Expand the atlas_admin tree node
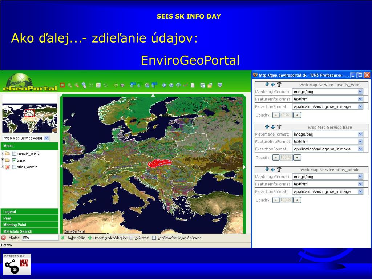 [x=3, y=166]
